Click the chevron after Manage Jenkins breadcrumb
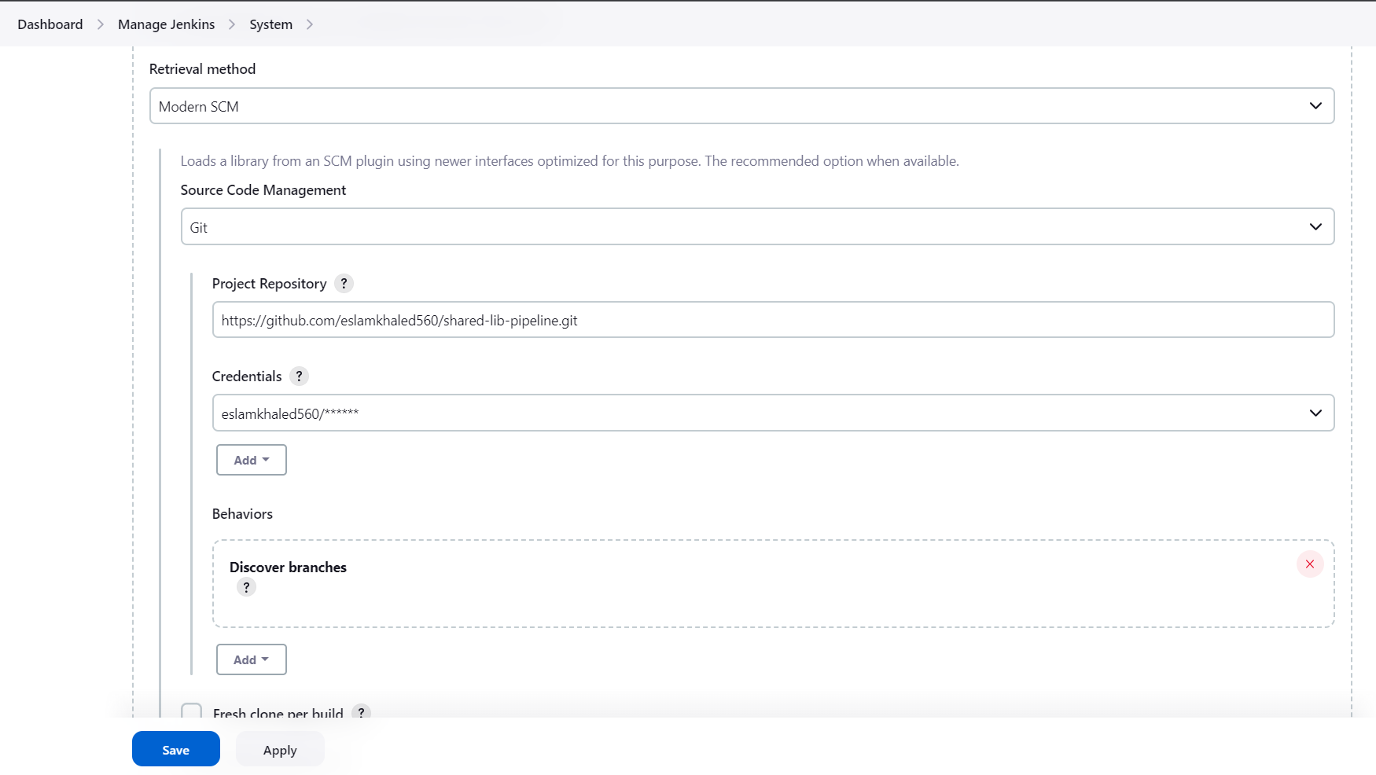The image size is (1376, 775). pos(232,24)
